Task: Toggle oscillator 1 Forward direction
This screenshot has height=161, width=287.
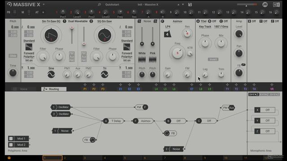Action: pyautogui.click(x=29, y=53)
